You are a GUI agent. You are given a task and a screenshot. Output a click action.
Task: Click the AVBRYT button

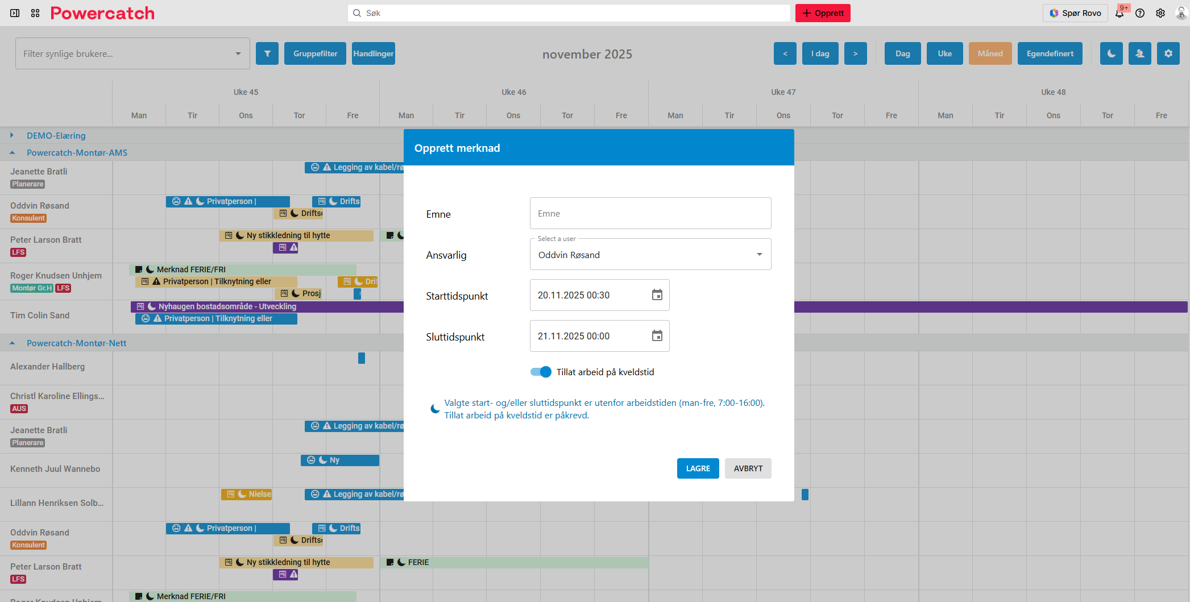748,468
